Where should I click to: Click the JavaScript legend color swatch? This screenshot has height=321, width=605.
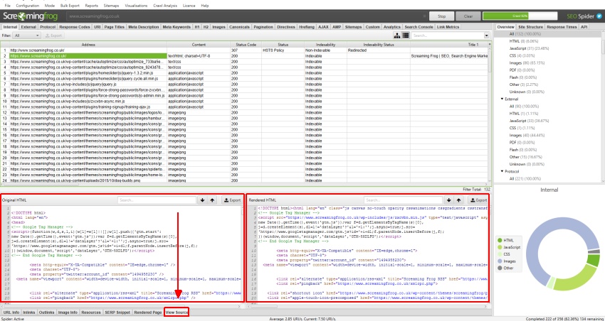pyautogui.click(x=500, y=247)
